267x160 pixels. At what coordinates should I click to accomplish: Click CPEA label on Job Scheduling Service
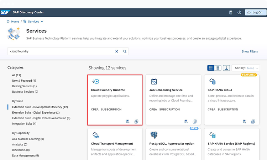(x=153, y=110)
